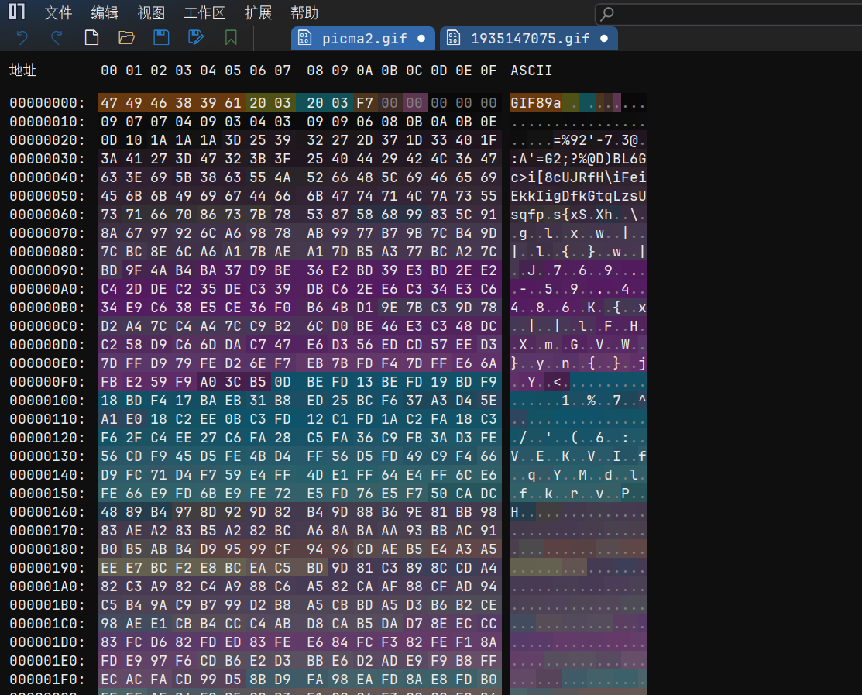Open the 帮助 menu
Image resolution: width=862 pixels, height=695 pixels.
click(x=304, y=13)
